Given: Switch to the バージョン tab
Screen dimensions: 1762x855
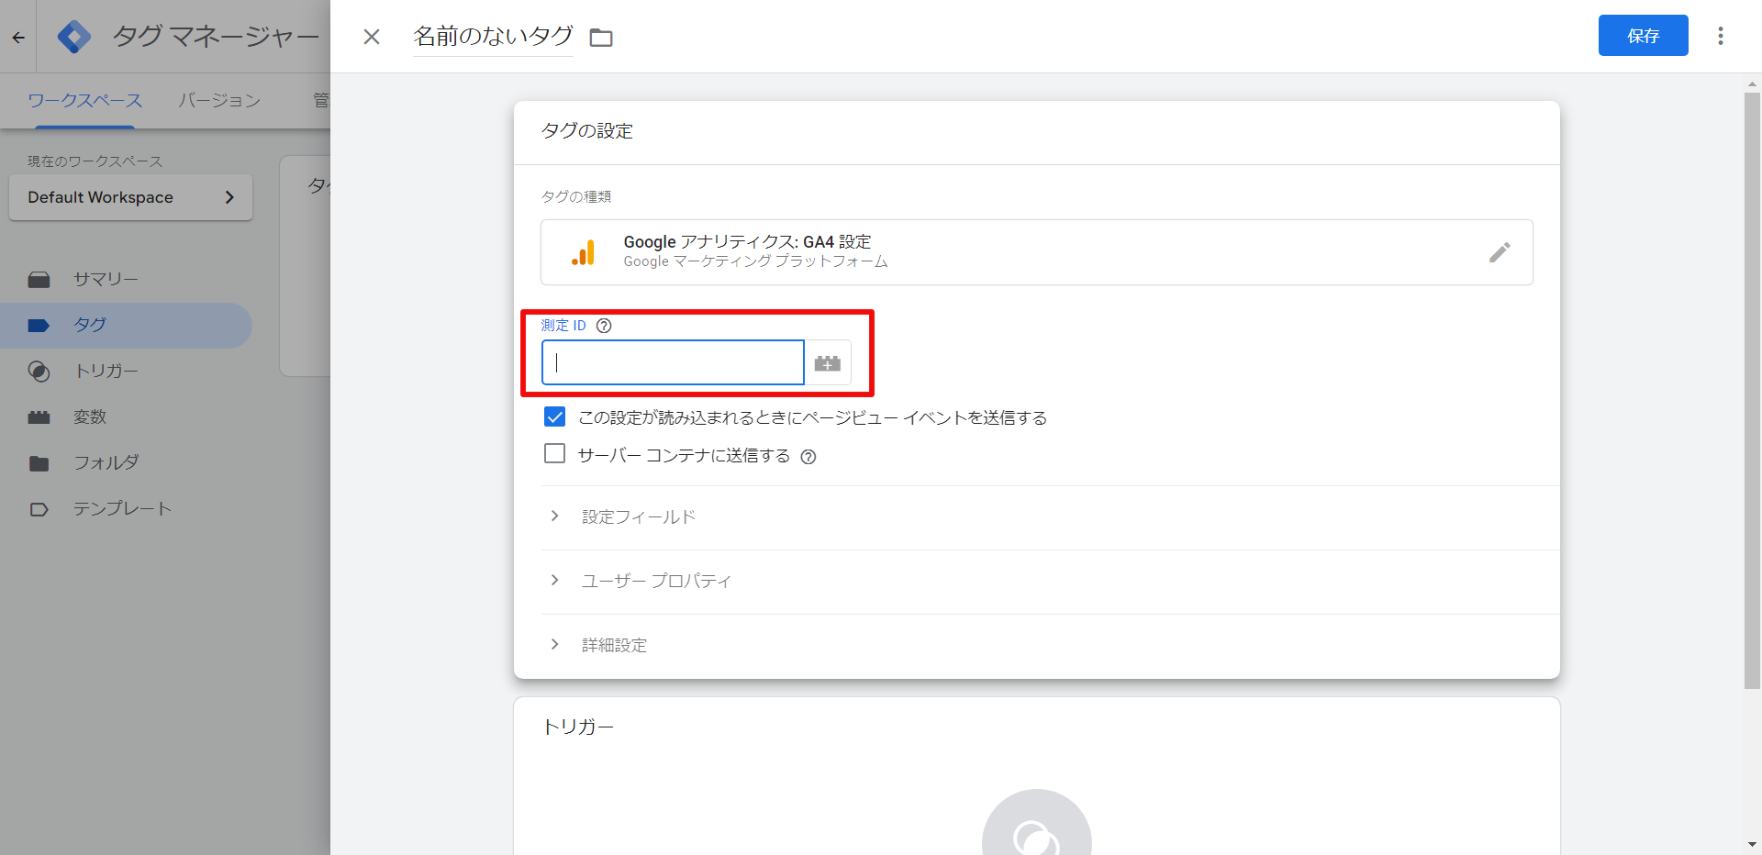Looking at the screenshot, I should tap(219, 101).
